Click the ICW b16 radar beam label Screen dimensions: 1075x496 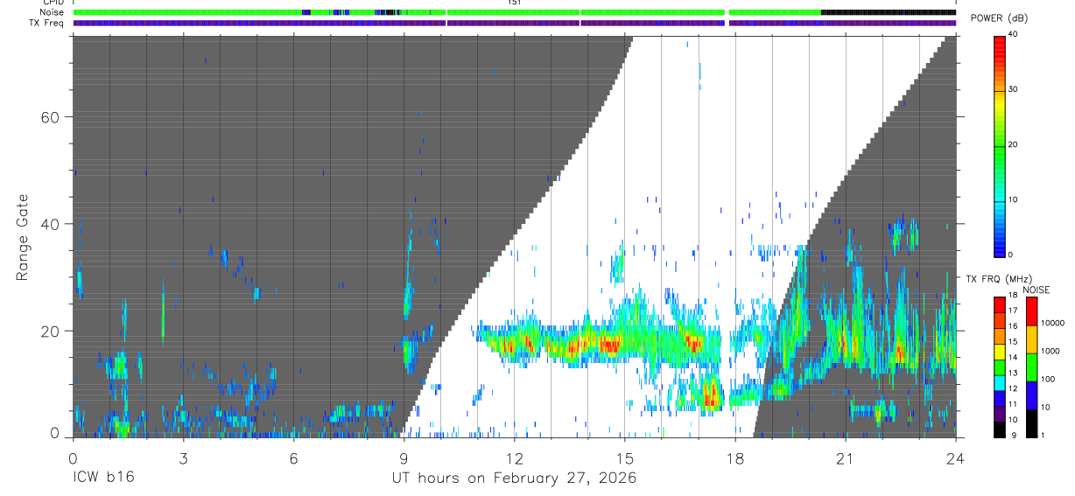[x=103, y=479]
